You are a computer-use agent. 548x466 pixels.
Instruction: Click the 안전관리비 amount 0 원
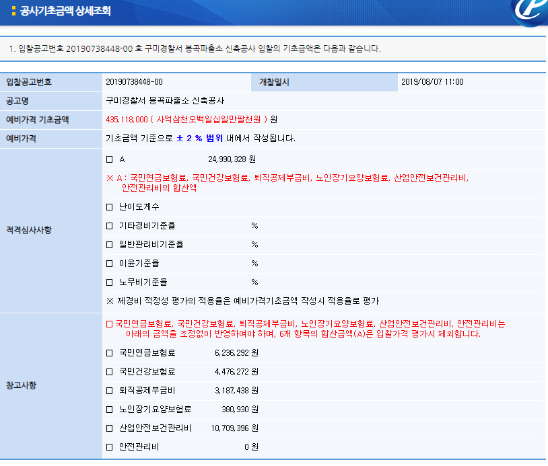pyautogui.click(x=252, y=447)
